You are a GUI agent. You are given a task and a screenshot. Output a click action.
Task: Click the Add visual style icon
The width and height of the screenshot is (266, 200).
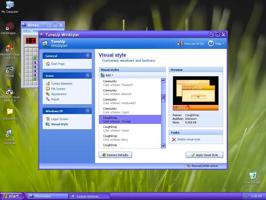pos(102,75)
